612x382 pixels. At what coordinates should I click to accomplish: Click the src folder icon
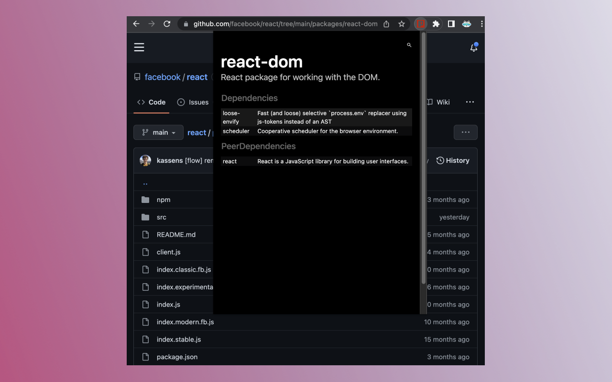[145, 217]
